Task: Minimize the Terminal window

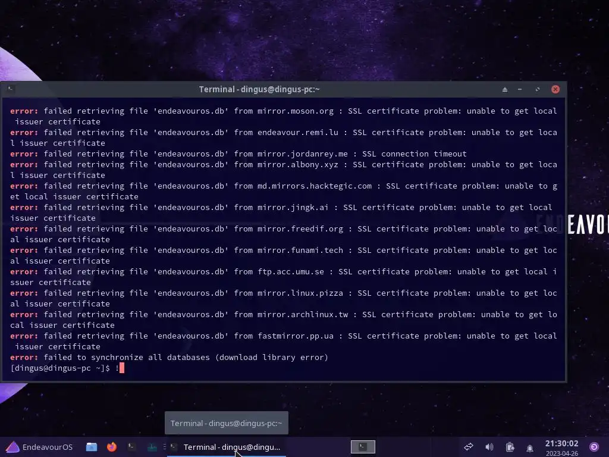Action: (x=520, y=89)
